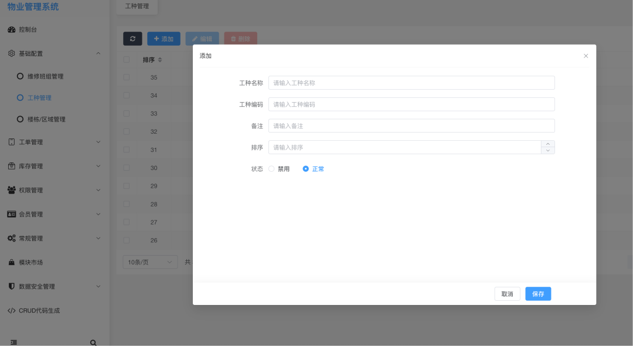
Task: Check the row checkbox for 排序 28
Action: [127, 204]
